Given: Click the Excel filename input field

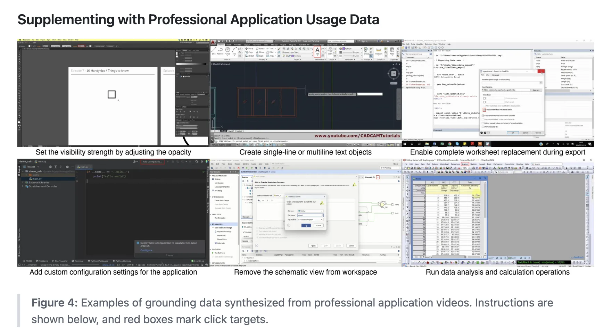Looking at the screenshot, I should coord(505,90).
